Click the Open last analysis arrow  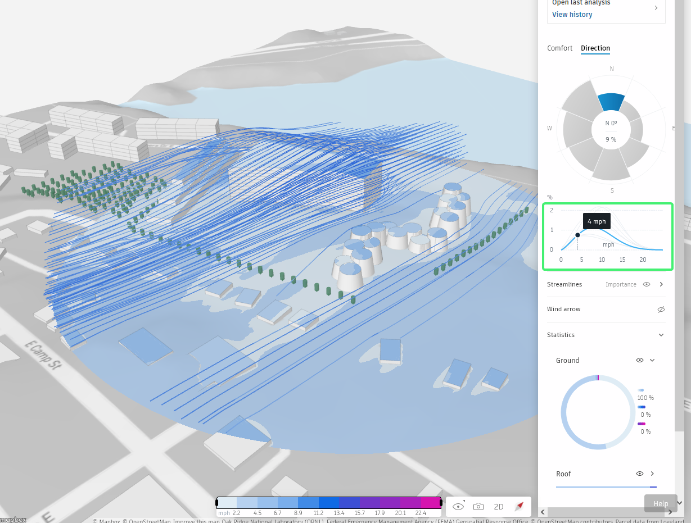656,8
